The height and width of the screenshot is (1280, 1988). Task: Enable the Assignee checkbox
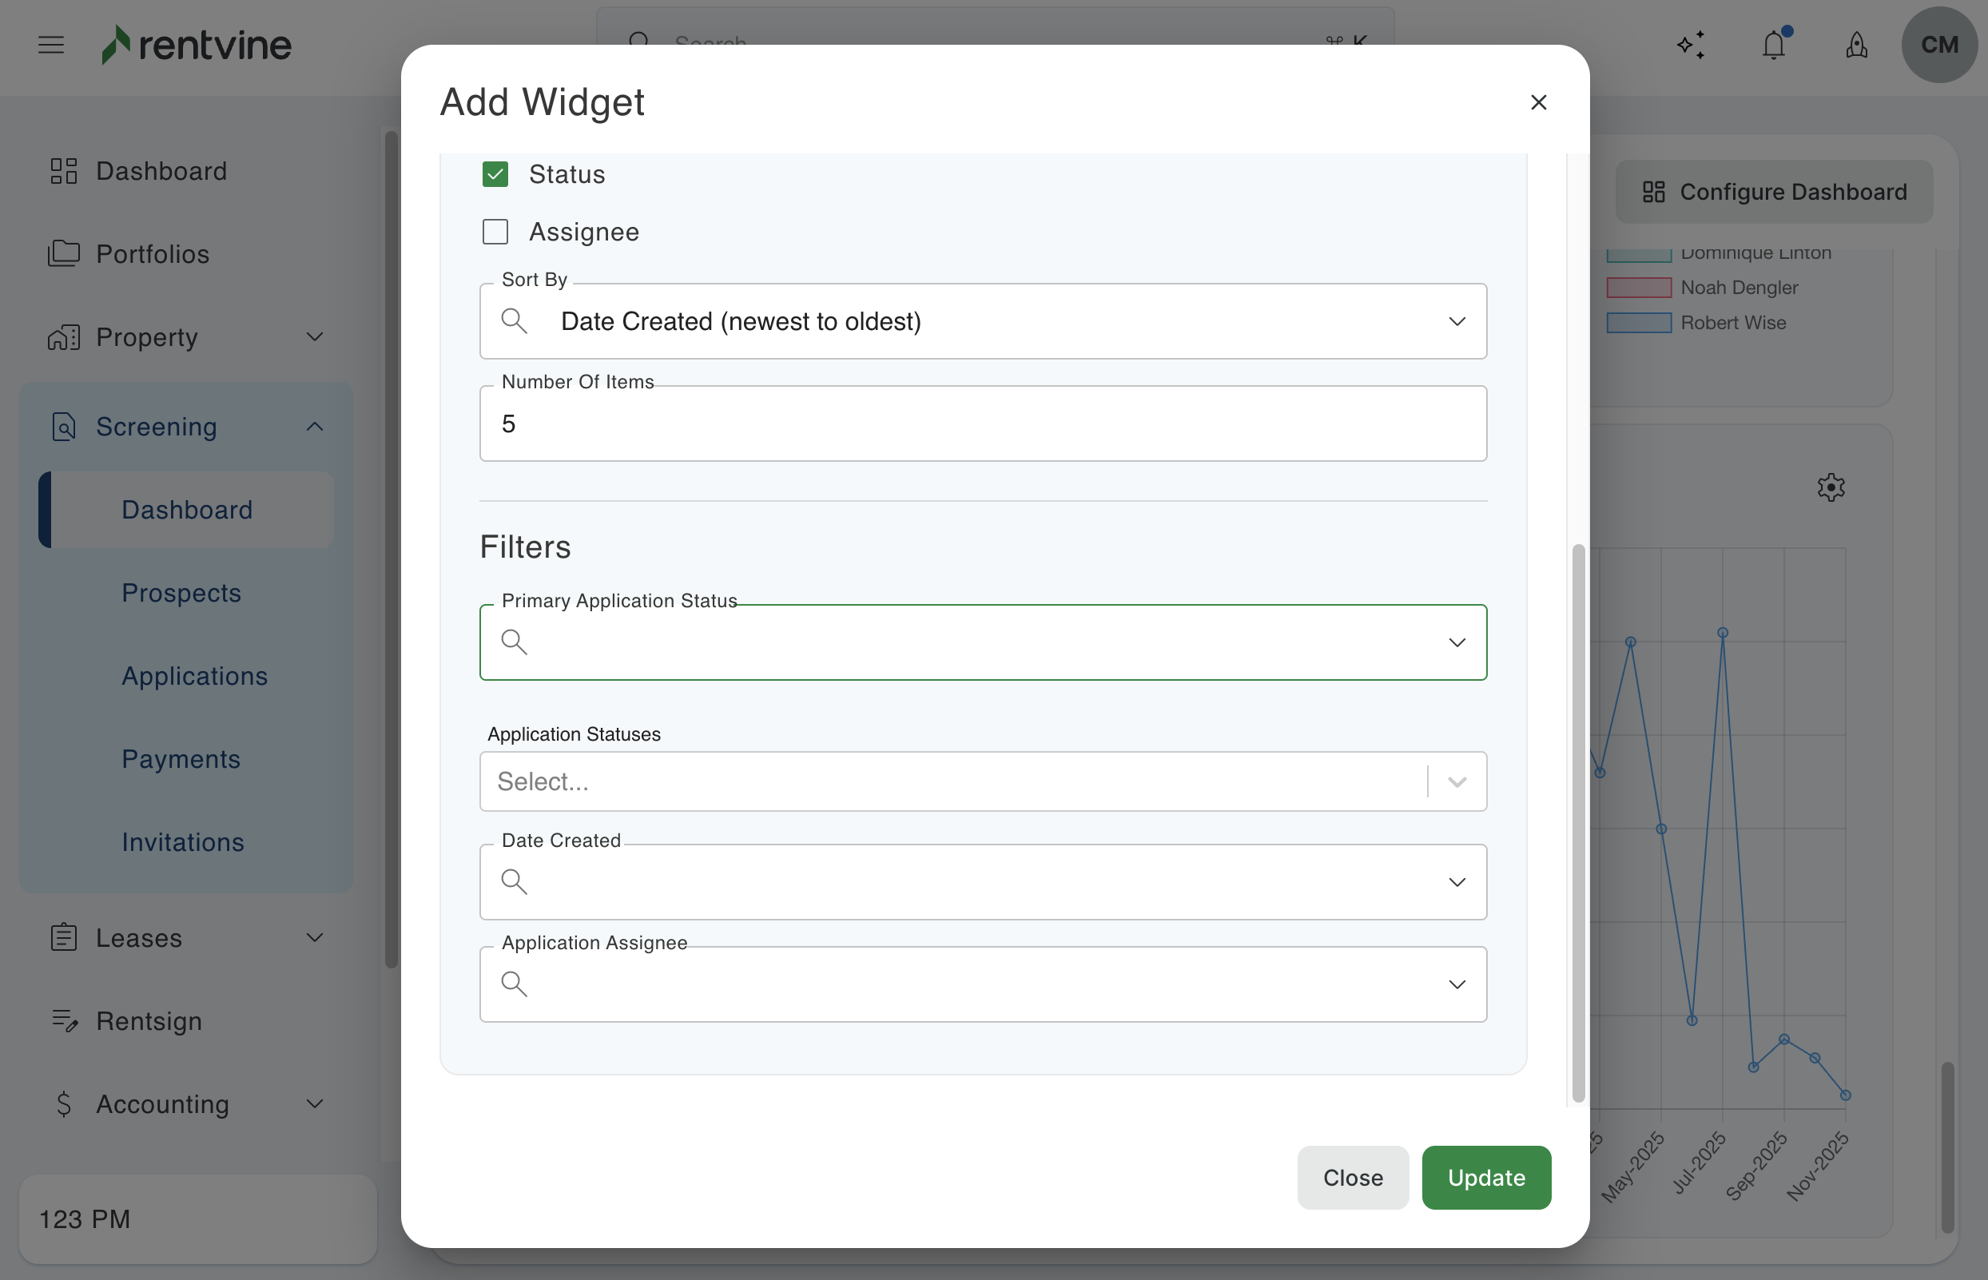pyautogui.click(x=495, y=232)
